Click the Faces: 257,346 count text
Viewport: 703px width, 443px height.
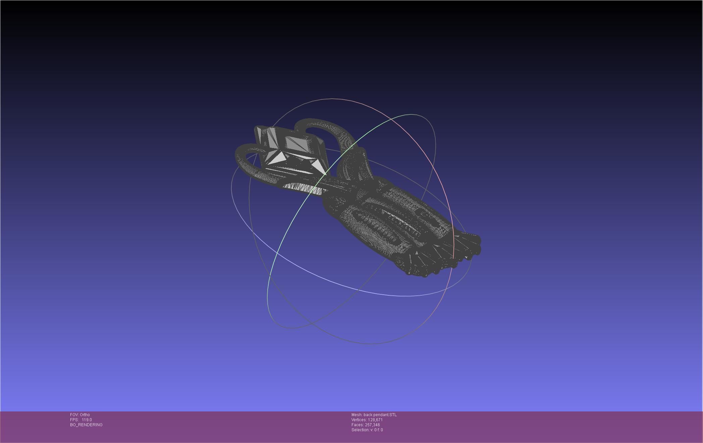366,425
